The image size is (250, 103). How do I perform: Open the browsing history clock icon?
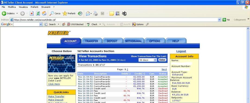pos(80,14)
